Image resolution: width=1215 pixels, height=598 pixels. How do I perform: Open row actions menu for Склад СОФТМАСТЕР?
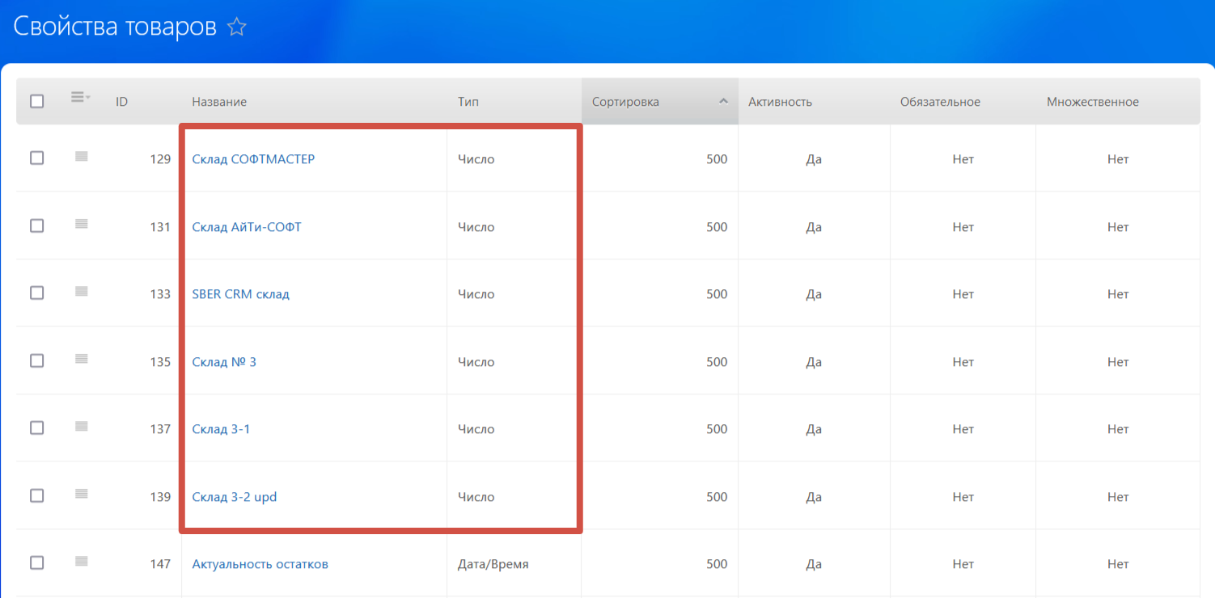[81, 157]
